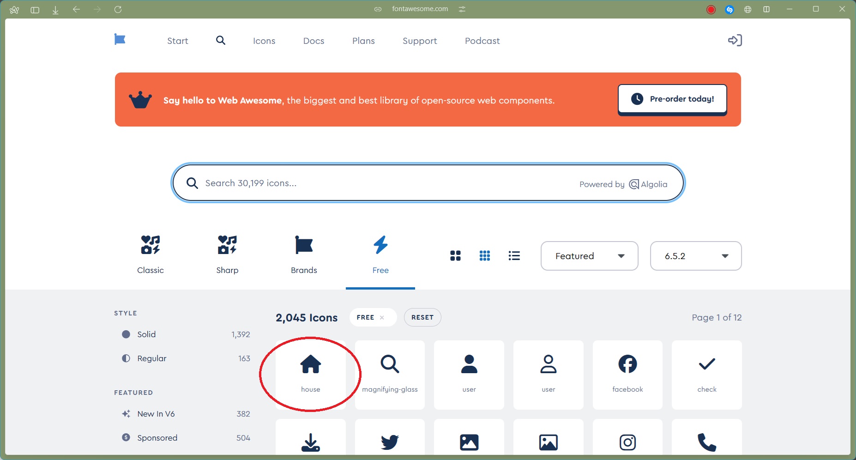
Task: Open search via the navigation magnifier icon
Action: click(221, 41)
